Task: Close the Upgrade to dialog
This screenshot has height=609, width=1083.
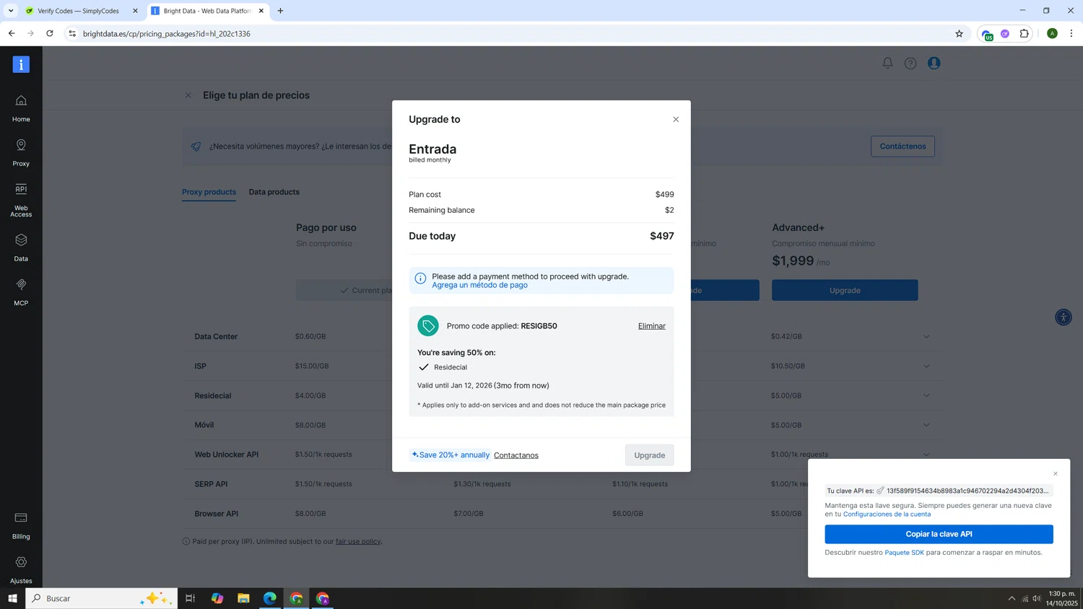Action: point(676,119)
